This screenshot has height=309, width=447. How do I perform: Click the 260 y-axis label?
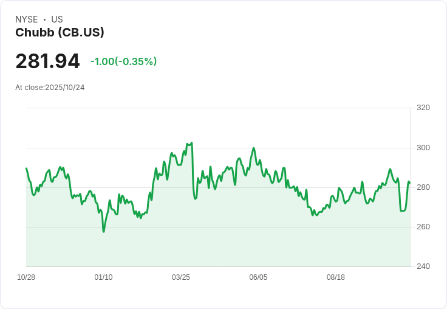pyautogui.click(x=423, y=227)
